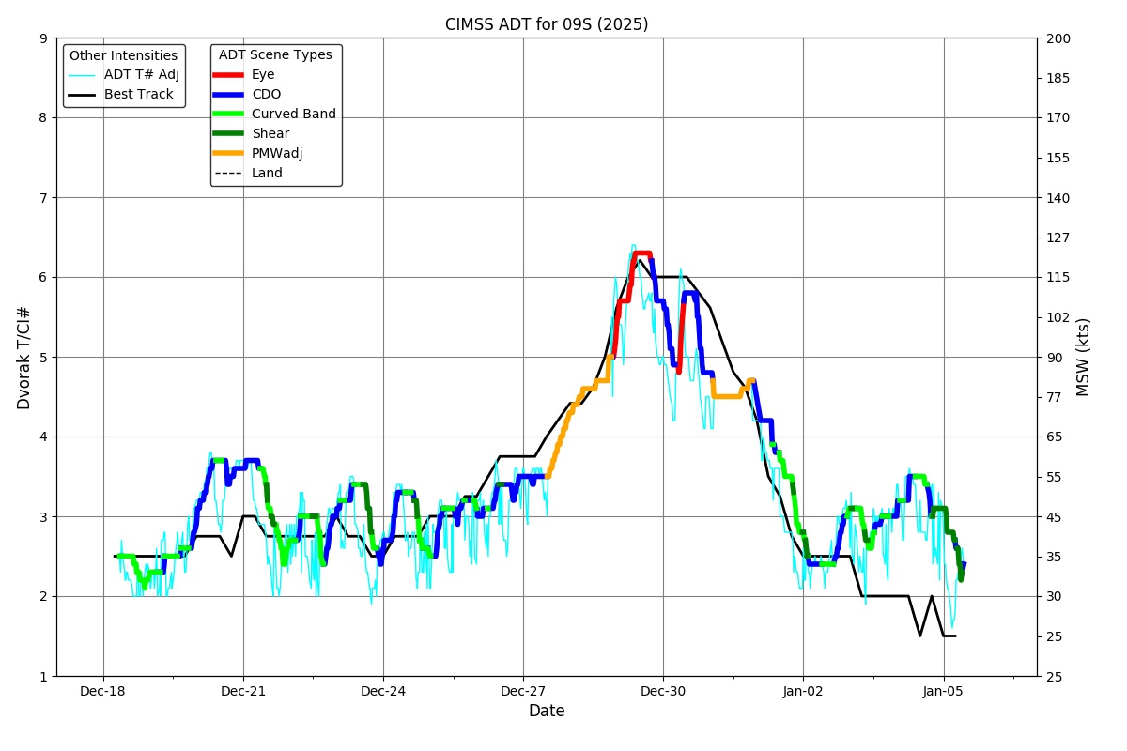Click the Date x-axis label
The image size is (1127, 751).
pyautogui.click(x=547, y=712)
